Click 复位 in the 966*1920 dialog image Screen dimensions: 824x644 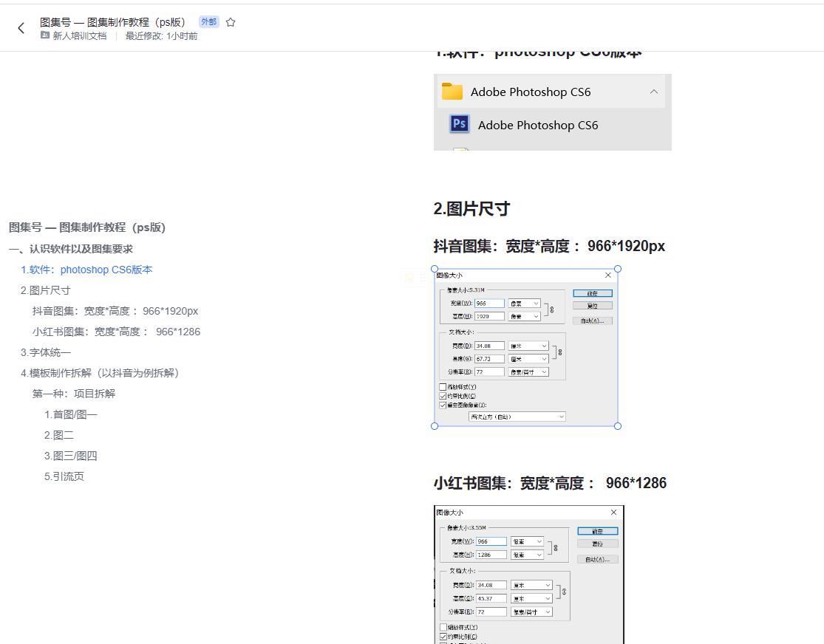pyautogui.click(x=592, y=306)
